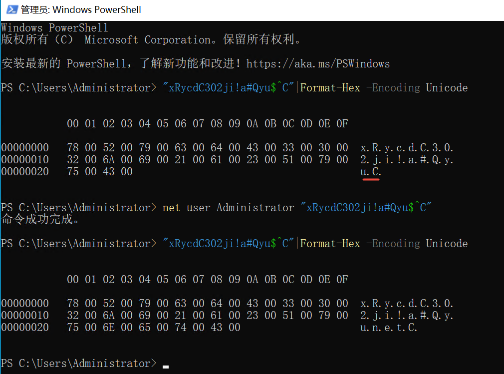Screen dimensions: 504x374
Task: Click offset 00000020 in second hex dump
Action: point(25,328)
